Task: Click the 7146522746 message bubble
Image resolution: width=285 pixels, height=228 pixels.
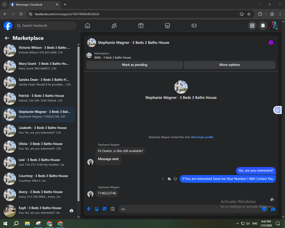Action: click(x=107, y=193)
